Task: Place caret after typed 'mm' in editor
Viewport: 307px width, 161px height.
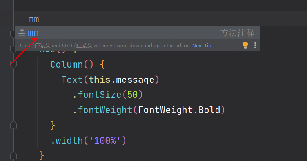Action: coord(39,19)
